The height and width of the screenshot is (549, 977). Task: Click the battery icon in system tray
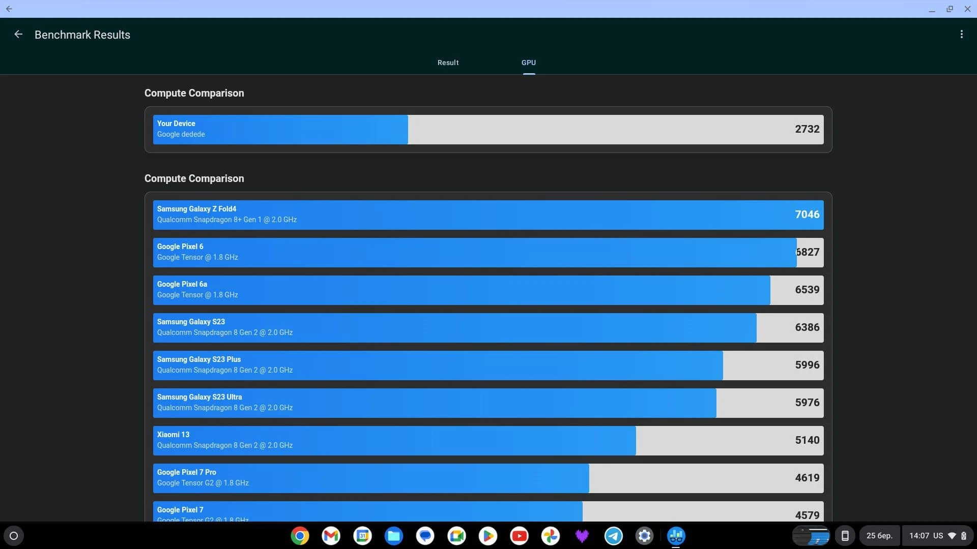964,536
